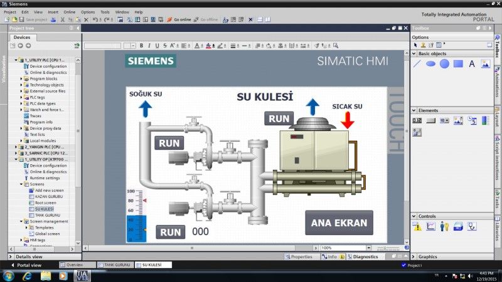This screenshot has height=282, width=502.
Task: Select the System diagnostics view control
Action: coord(472,226)
